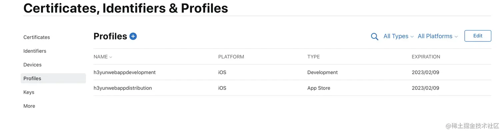This screenshot has height=134, width=504.
Task: Click the App Store type cell
Action: click(319, 88)
